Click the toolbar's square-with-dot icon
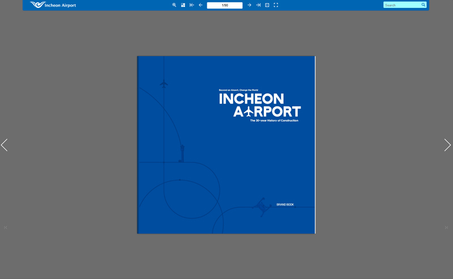 click(x=267, y=5)
